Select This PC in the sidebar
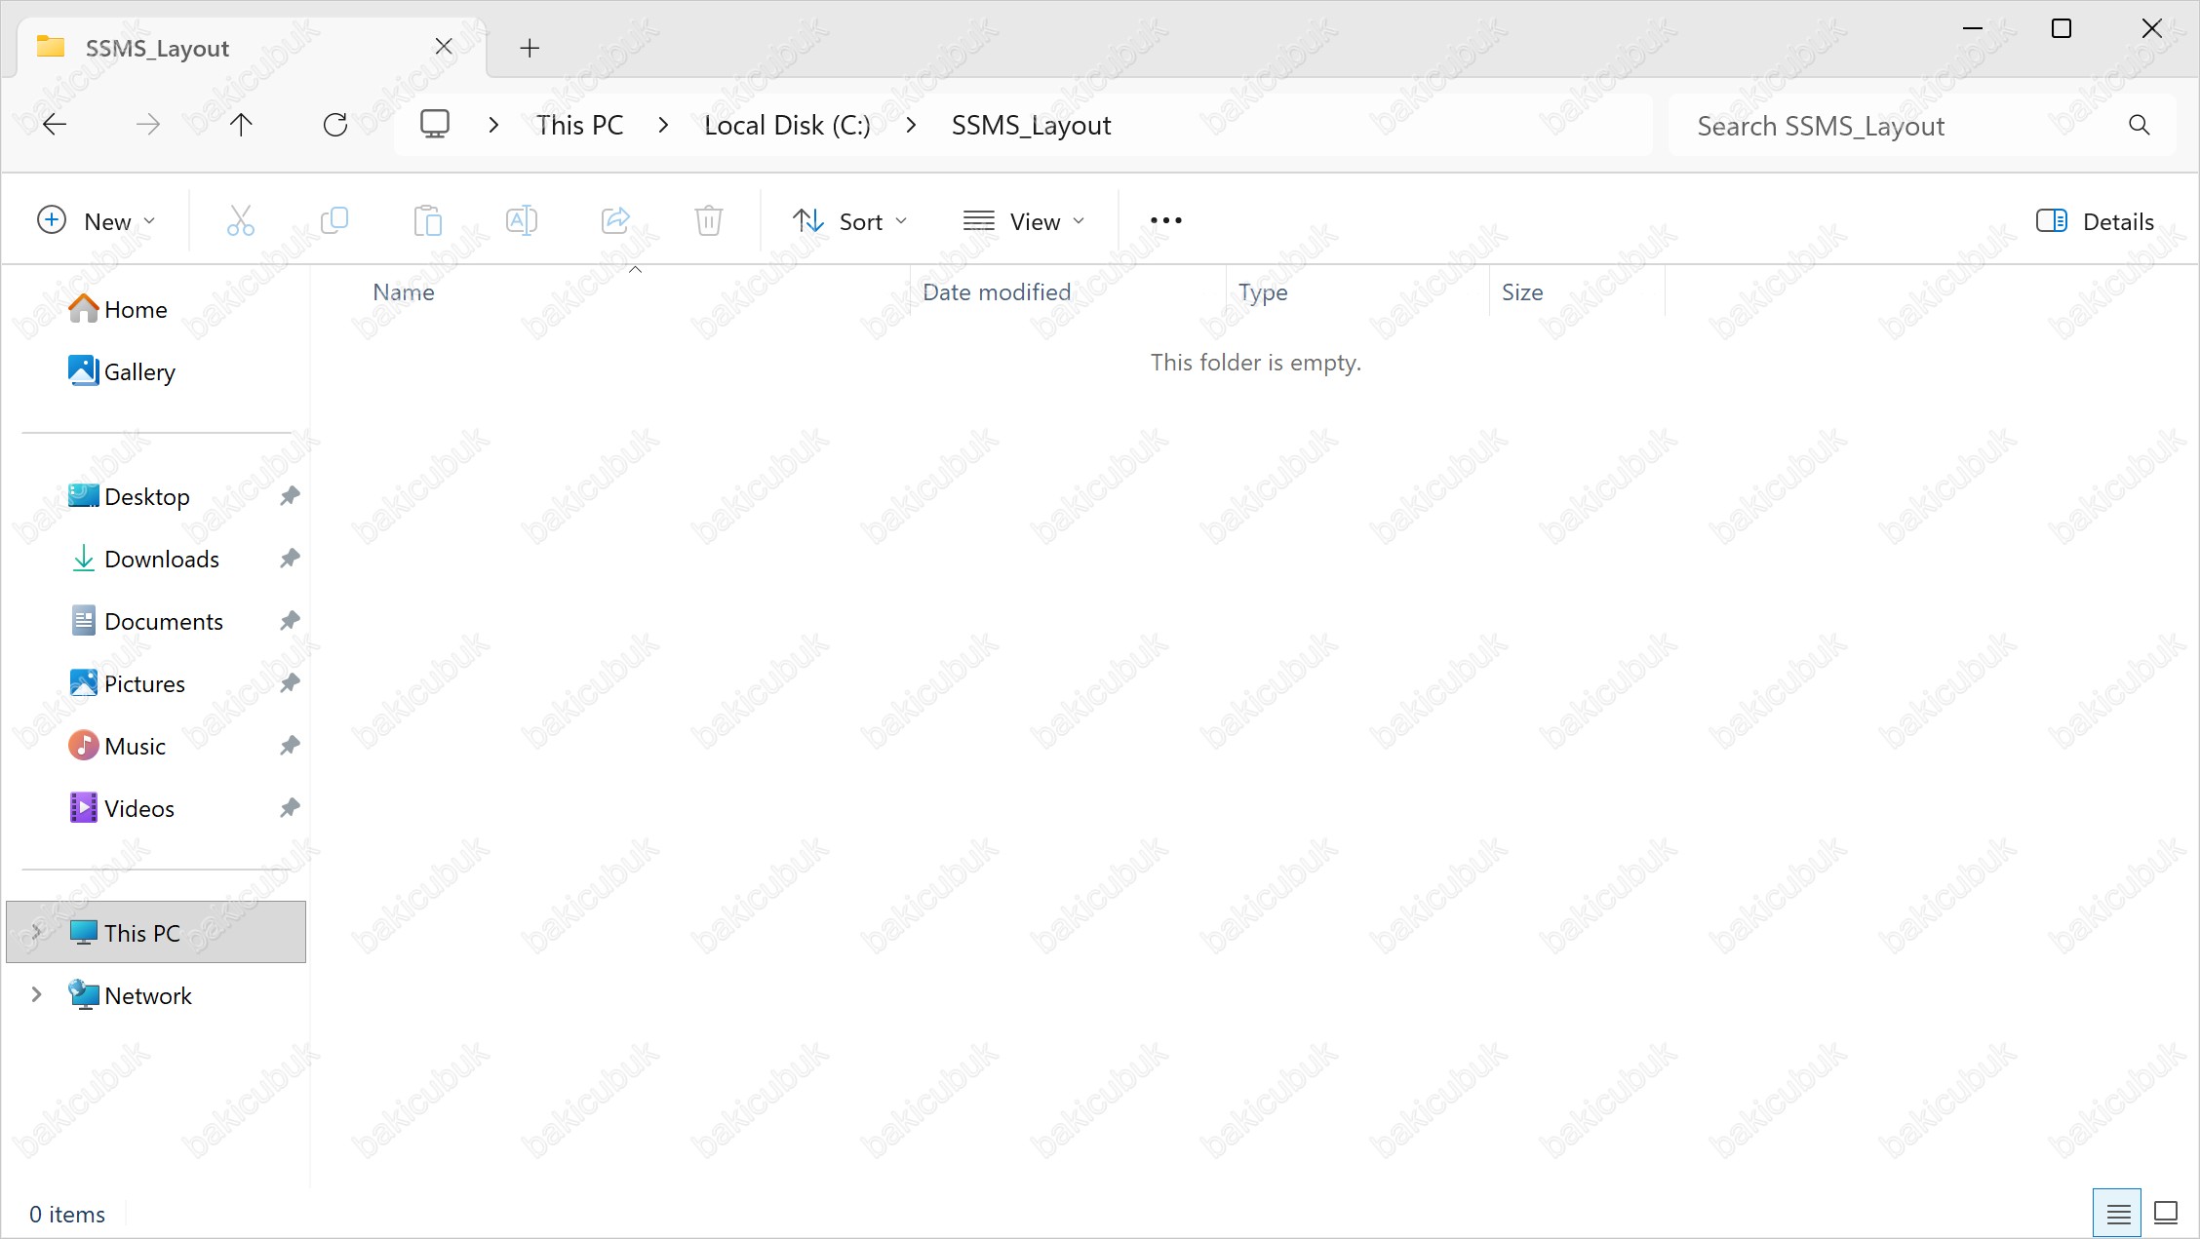 tap(156, 933)
